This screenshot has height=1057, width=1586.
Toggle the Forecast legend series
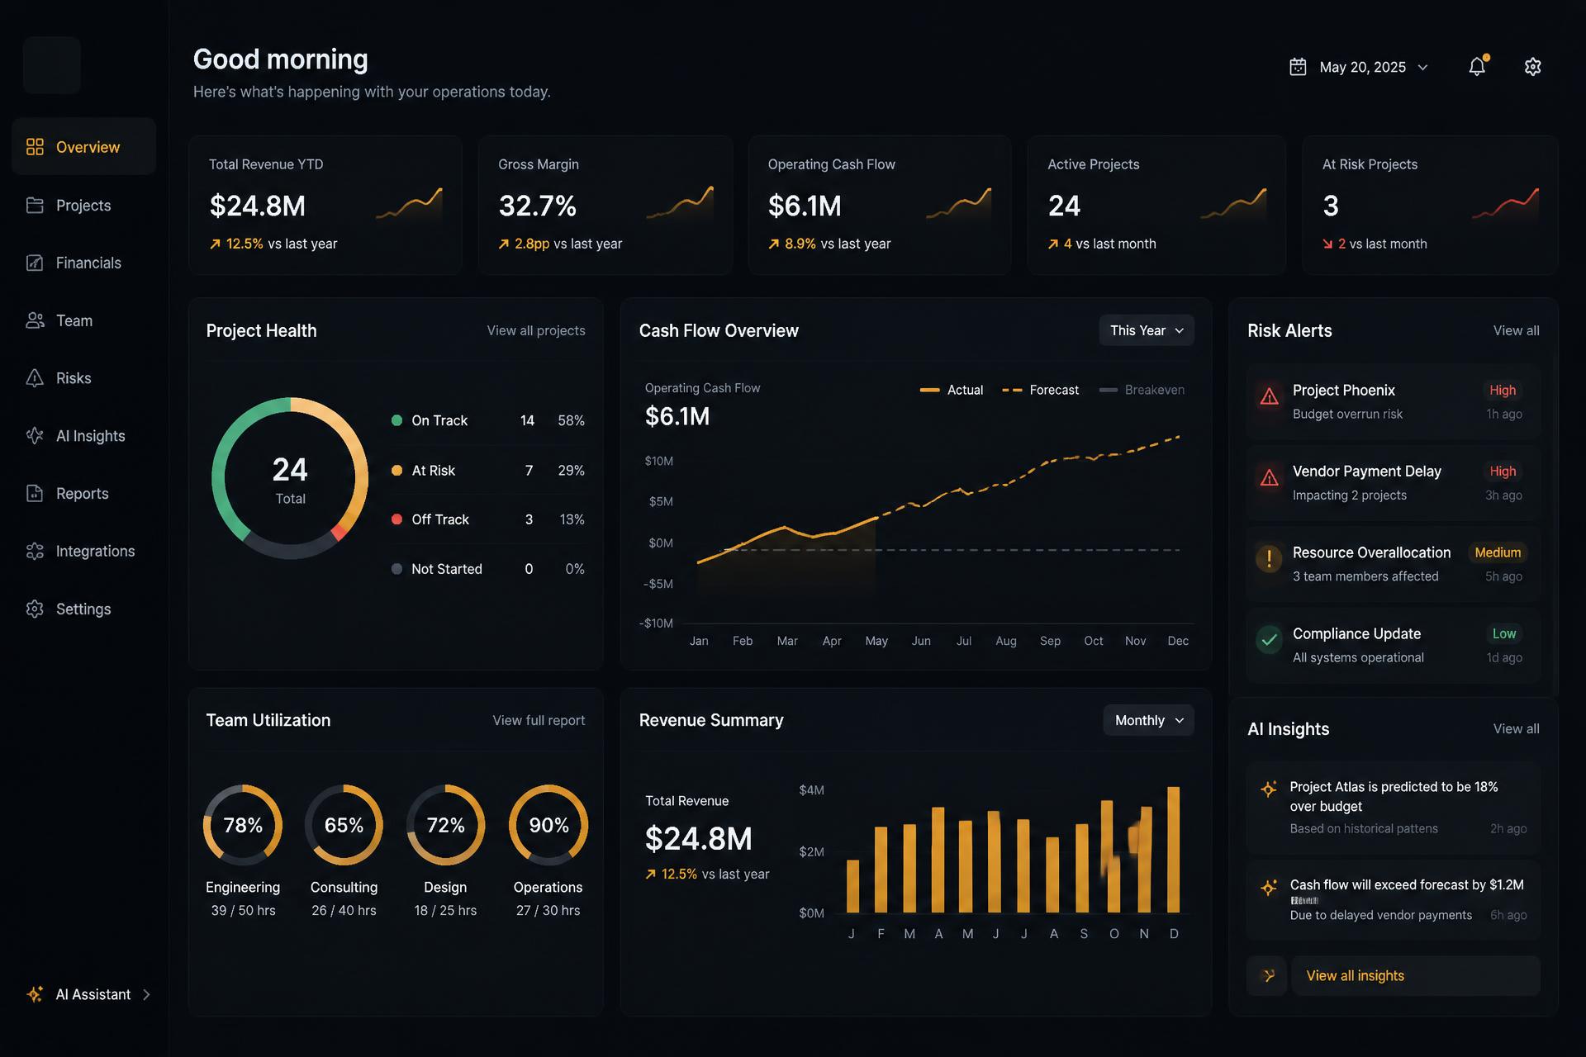[1041, 390]
